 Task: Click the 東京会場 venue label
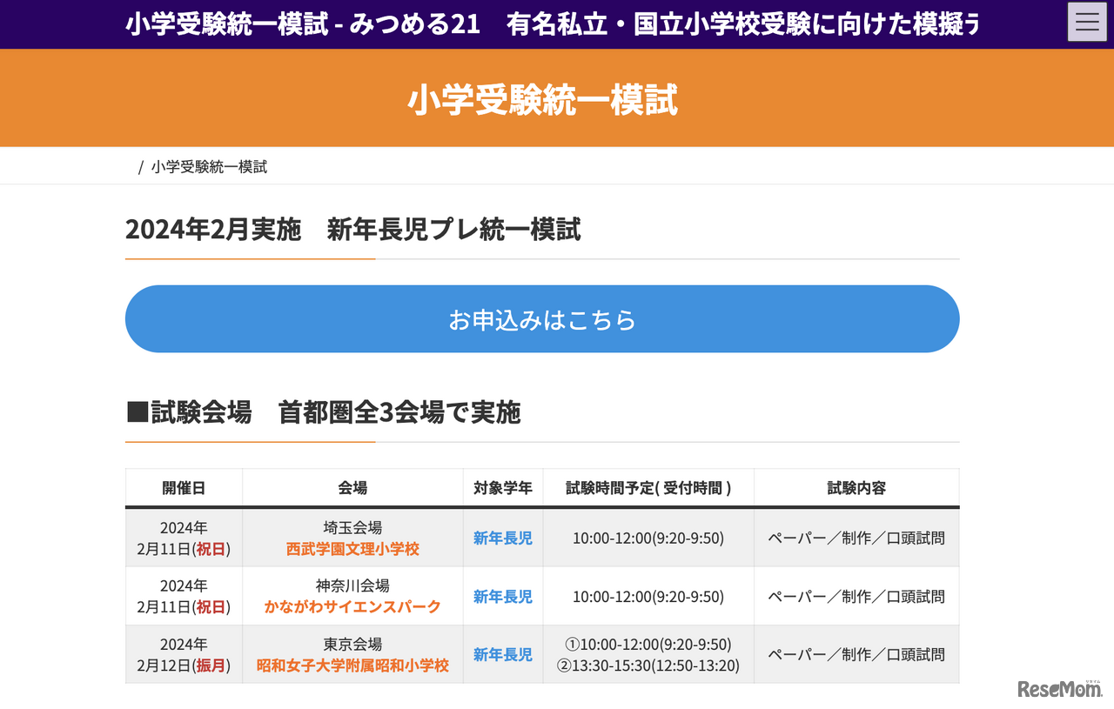[352, 645]
